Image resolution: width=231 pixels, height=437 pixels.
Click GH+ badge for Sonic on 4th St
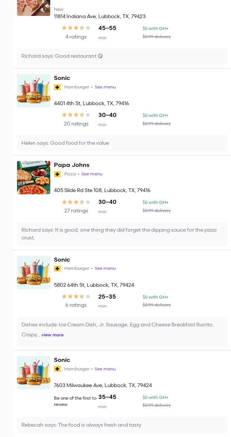(57, 87)
